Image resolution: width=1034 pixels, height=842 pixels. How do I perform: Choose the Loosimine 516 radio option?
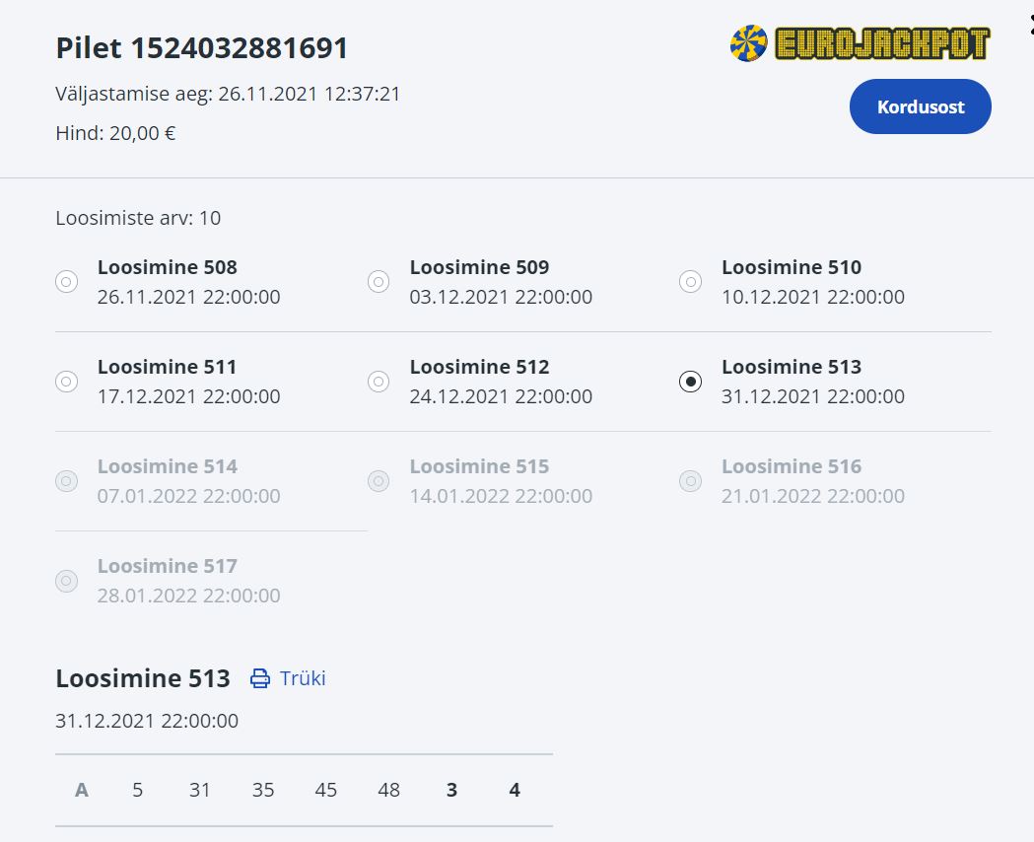[690, 481]
